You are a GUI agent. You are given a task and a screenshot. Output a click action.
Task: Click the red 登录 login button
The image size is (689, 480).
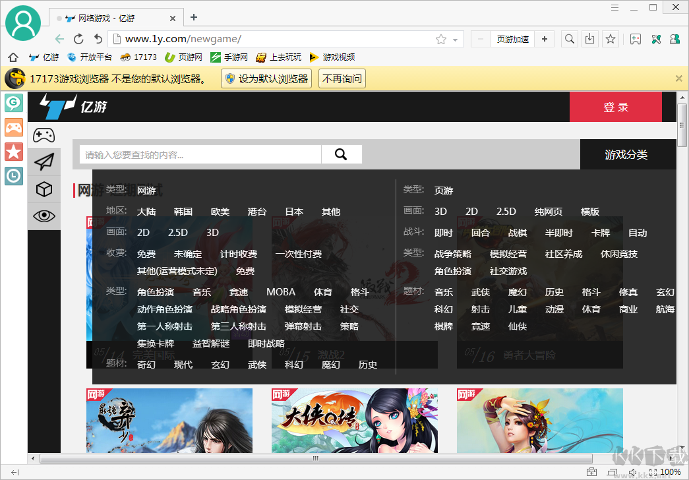pos(615,106)
